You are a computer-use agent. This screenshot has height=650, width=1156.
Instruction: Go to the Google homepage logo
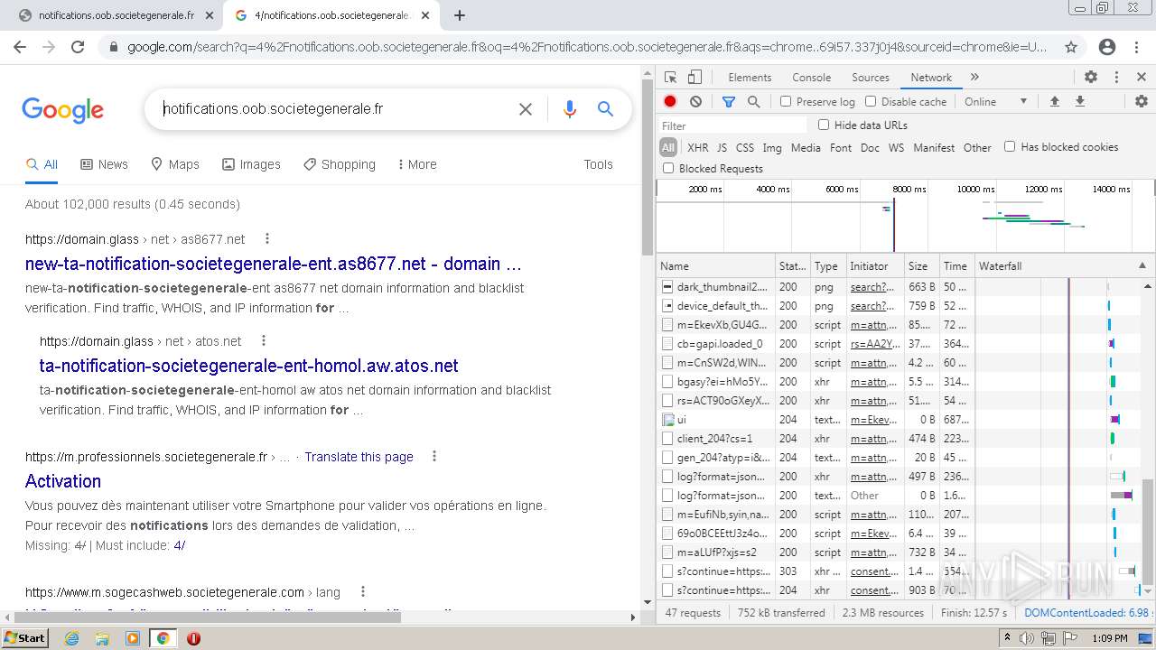pos(62,110)
